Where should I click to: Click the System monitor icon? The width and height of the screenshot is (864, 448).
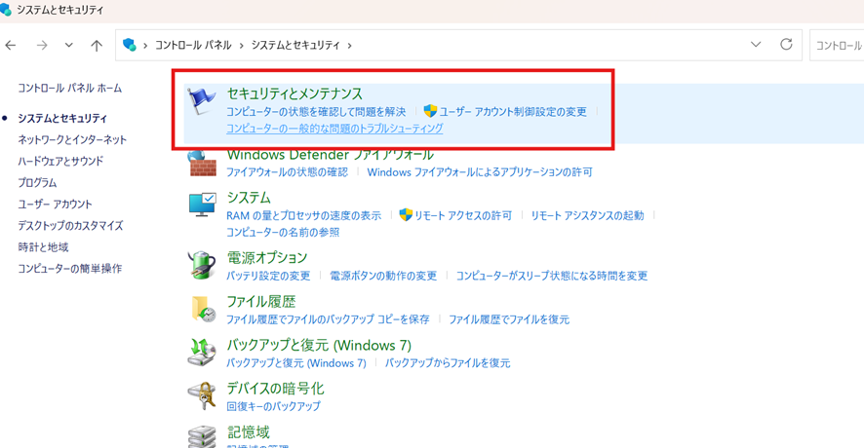(x=202, y=205)
